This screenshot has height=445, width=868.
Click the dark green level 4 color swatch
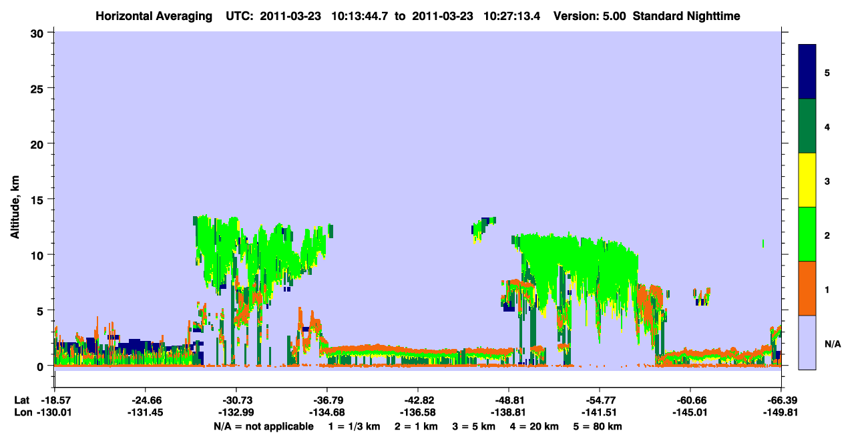pos(807,126)
